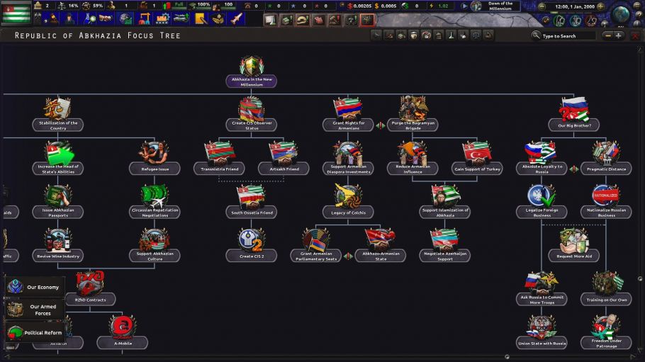Select the Issue Abkhazian Passports focus
This screenshot has height=362, width=645.
pyautogui.click(x=58, y=202)
